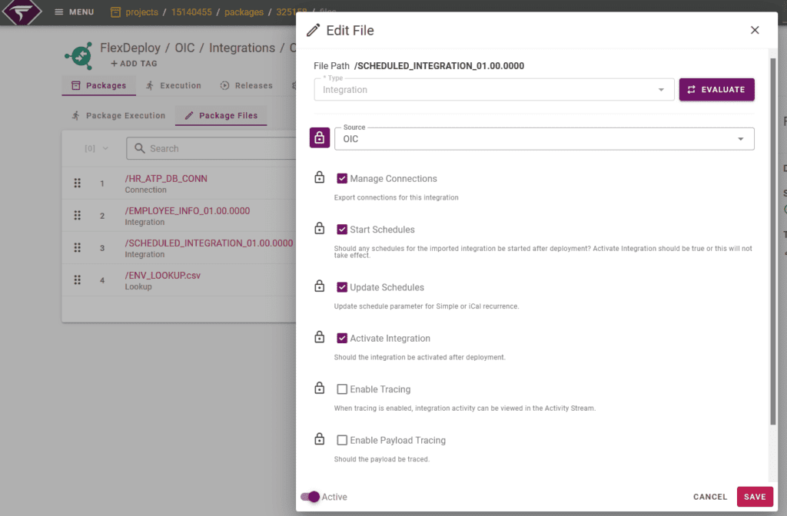
Task: Click the dialog vertical scrollbar
Action: (x=773, y=240)
